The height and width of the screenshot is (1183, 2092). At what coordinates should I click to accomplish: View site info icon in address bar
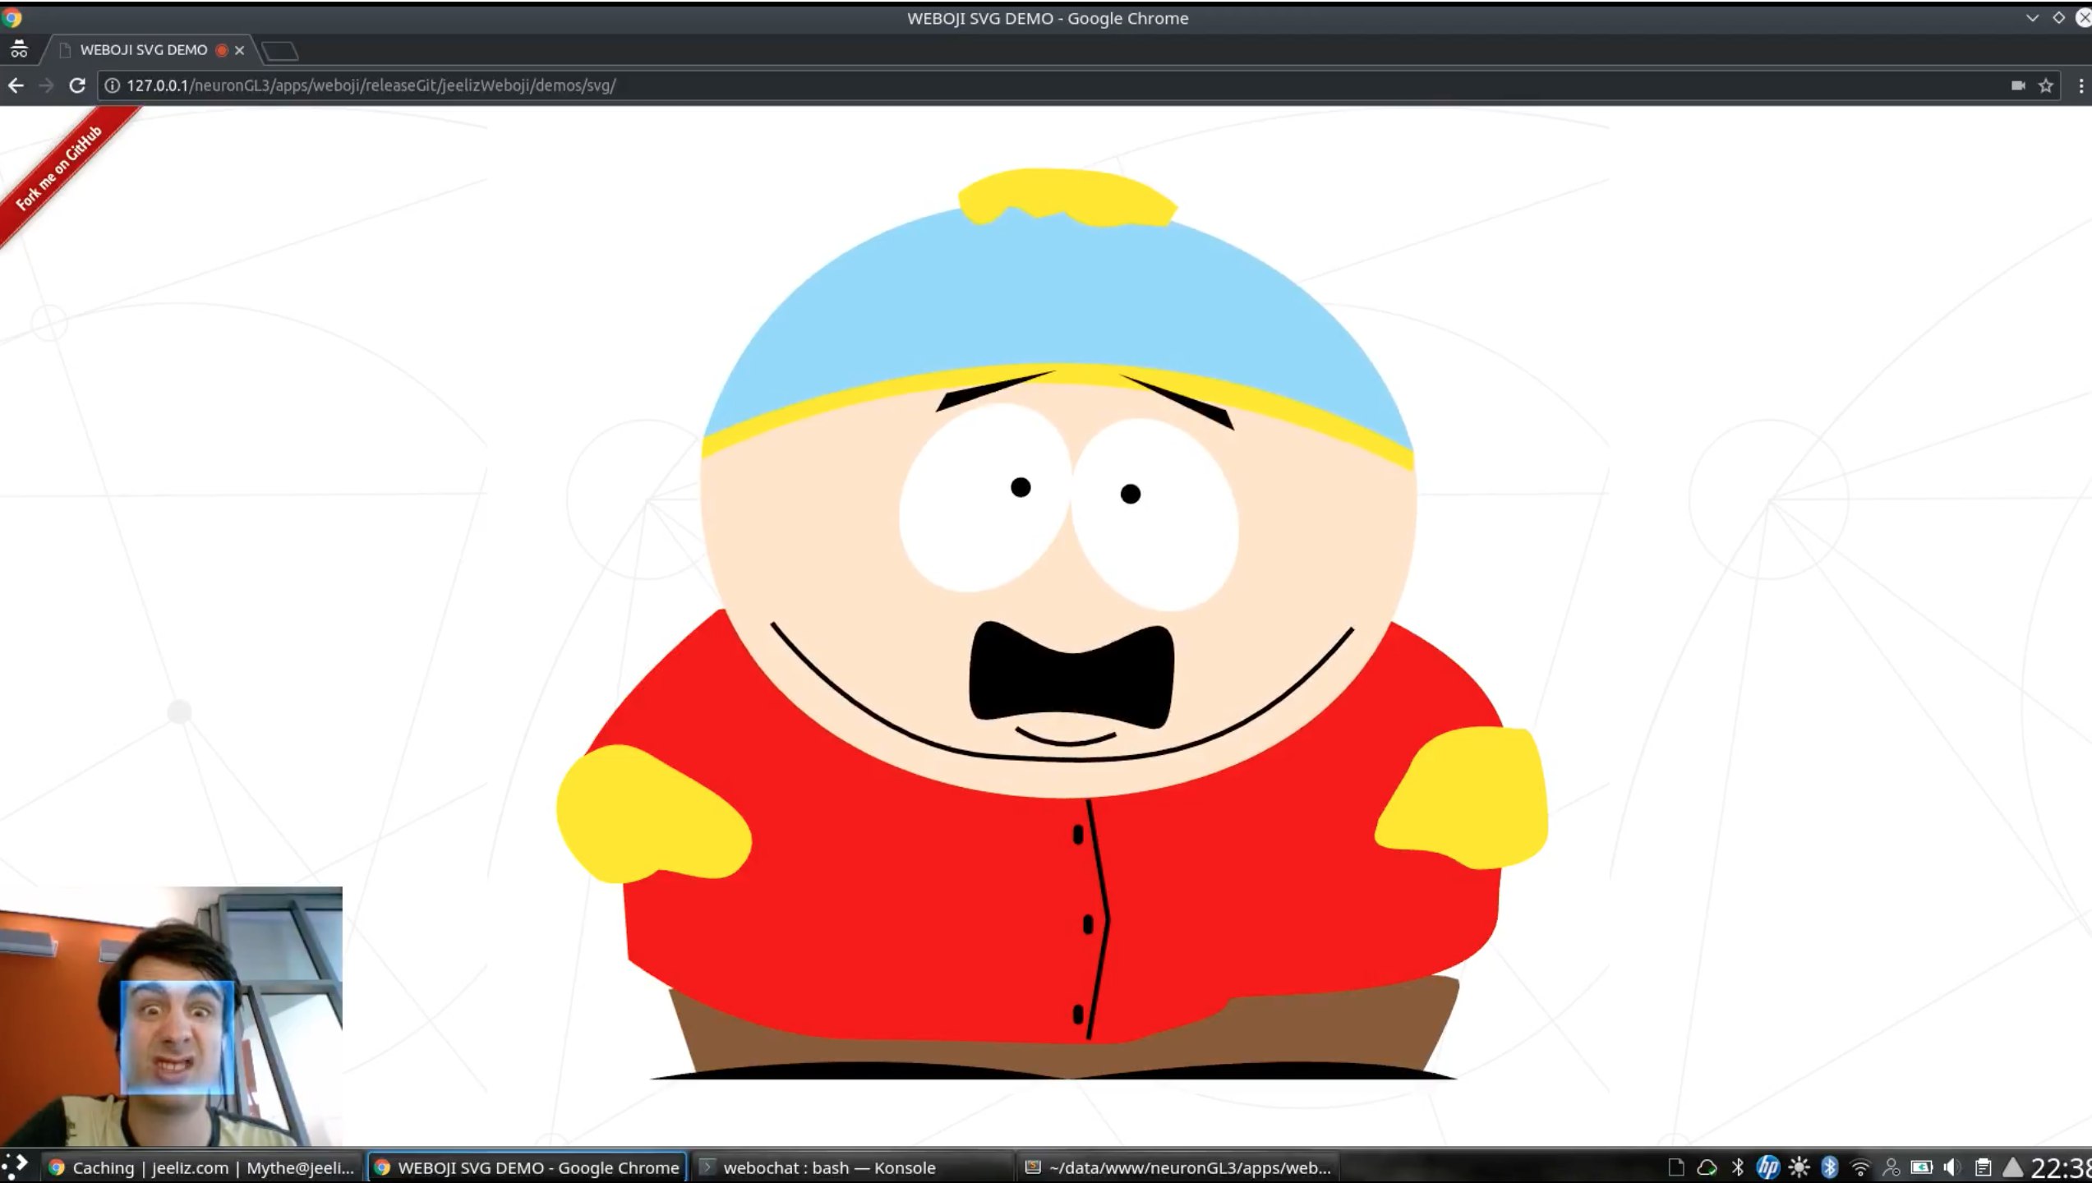pos(113,85)
